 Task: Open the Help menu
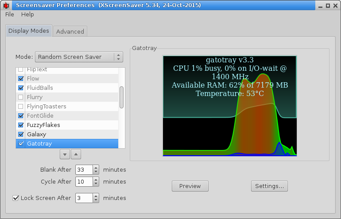(x=27, y=14)
